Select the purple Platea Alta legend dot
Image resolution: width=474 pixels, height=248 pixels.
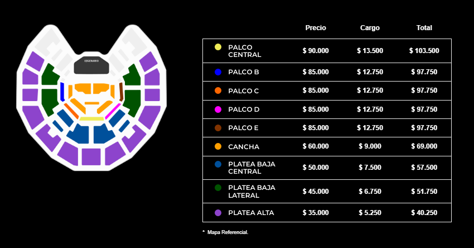point(218,213)
